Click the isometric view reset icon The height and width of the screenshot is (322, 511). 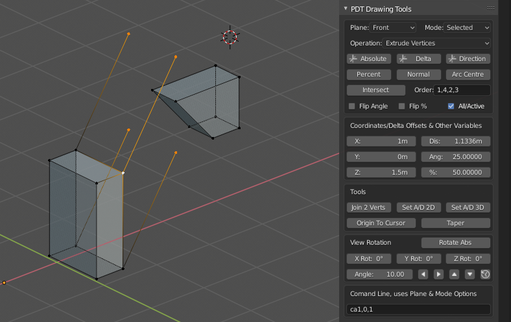pyautogui.click(x=485, y=275)
